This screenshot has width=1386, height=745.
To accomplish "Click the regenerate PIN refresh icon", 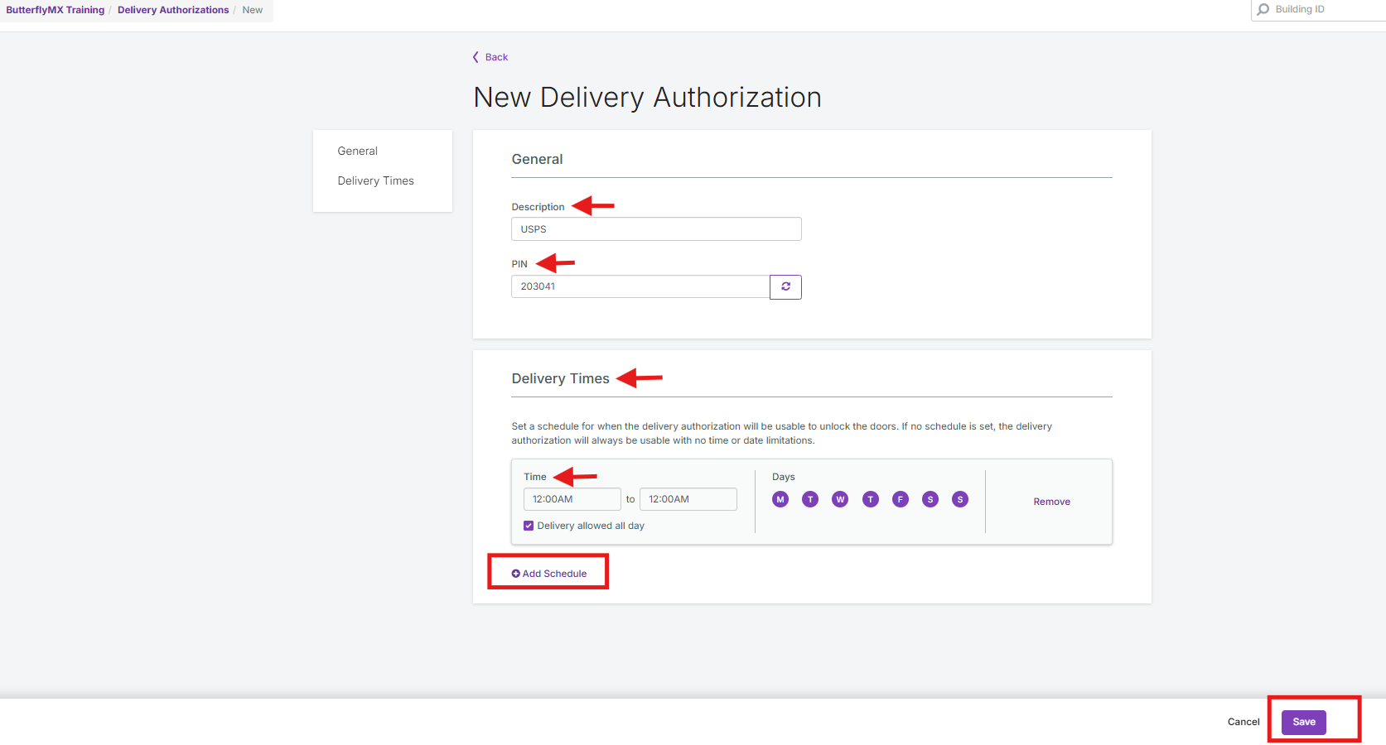I will pos(785,287).
